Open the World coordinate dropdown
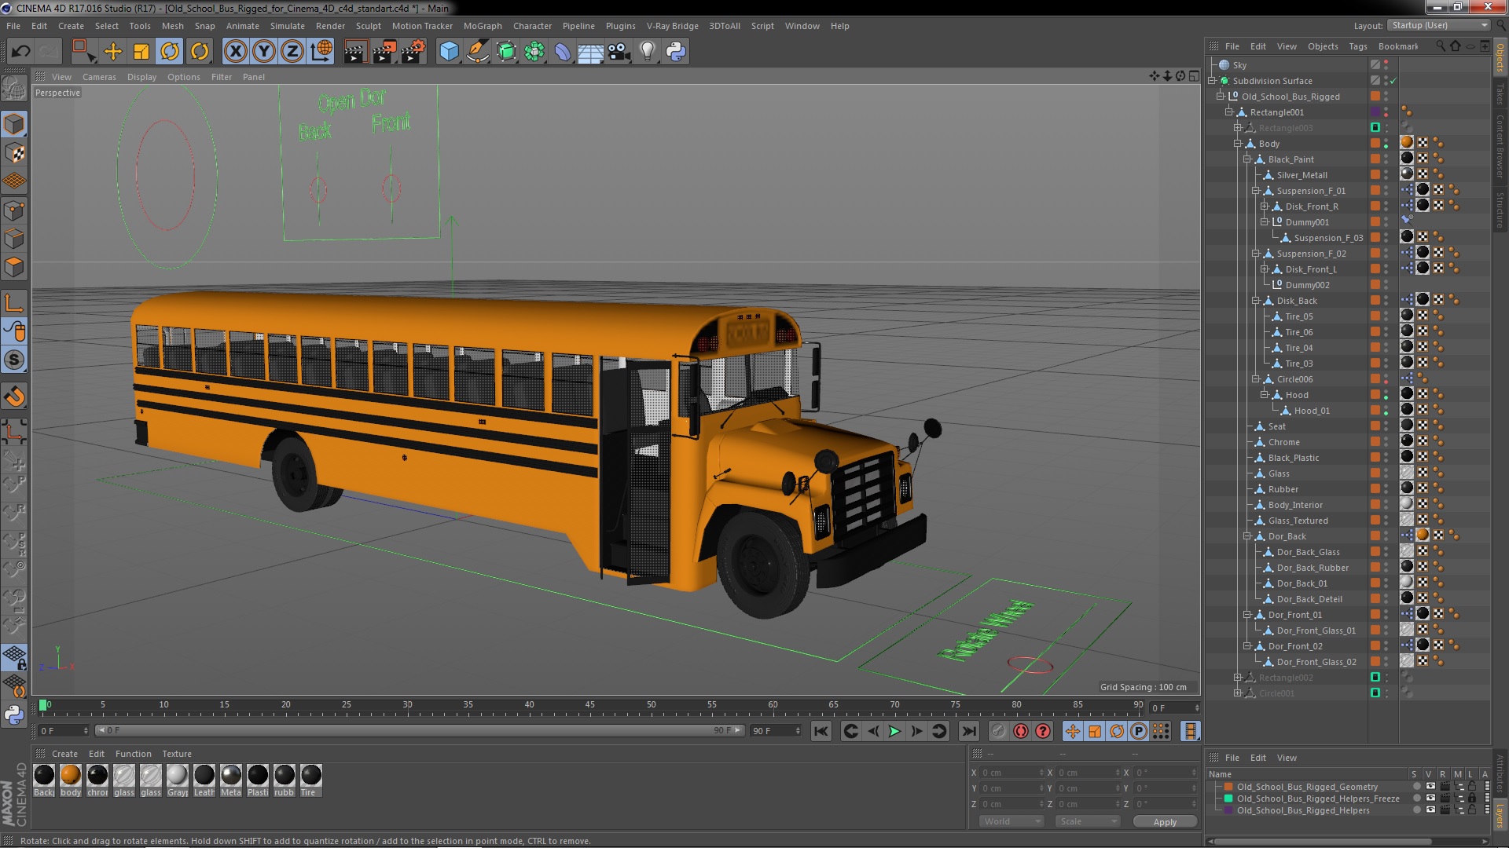 coord(1012,821)
